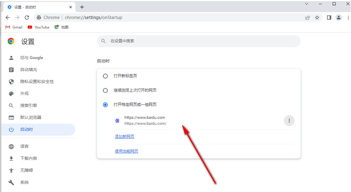351x192 pixels.
Task: Open a new tab with the plus button
Action: (x=82, y=7)
